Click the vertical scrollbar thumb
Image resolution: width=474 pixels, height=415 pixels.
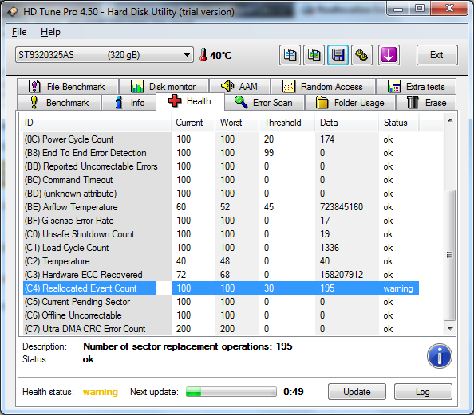point(450,255)
